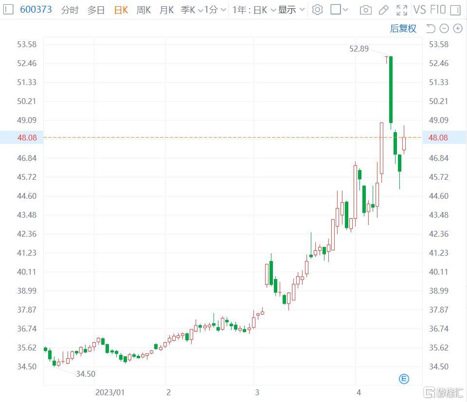The width and height of the screenshot is (467, 402).
Task: Open stock code 600373 link
Action: click(36, 10)
